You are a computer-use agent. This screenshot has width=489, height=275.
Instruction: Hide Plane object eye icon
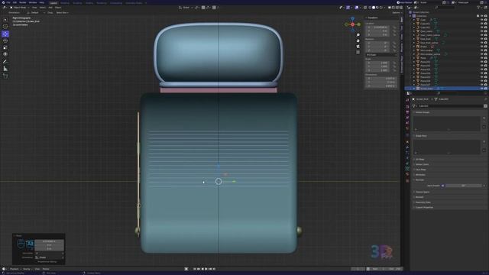(481, 58)
